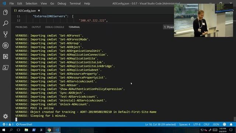
Task: Open the Extensions view
Action: 6,57
